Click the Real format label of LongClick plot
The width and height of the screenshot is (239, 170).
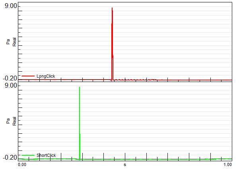click(14, 41)
